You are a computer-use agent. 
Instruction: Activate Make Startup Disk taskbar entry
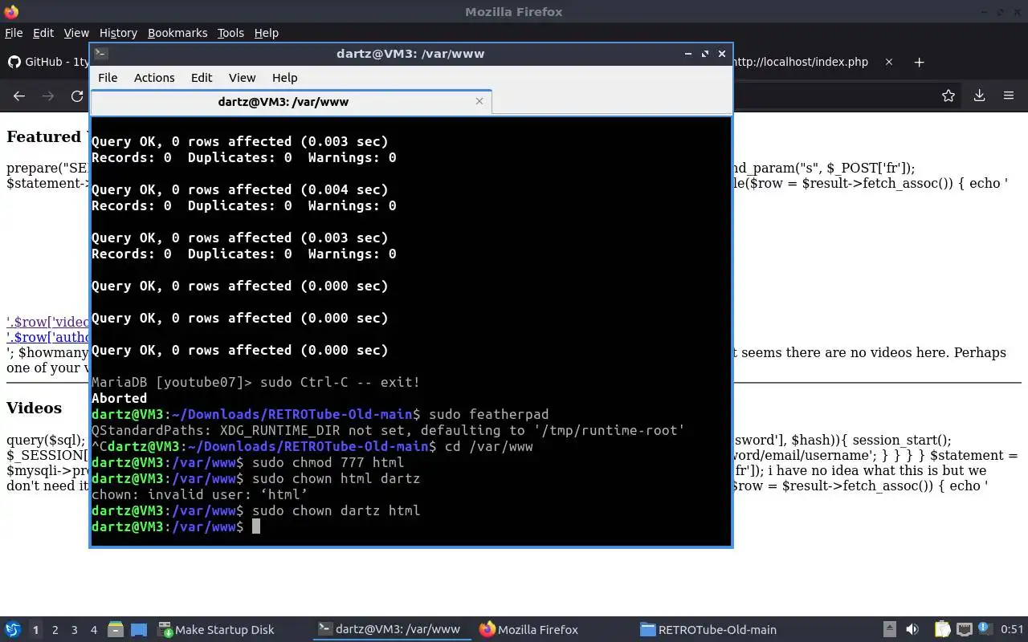(216, 630)
